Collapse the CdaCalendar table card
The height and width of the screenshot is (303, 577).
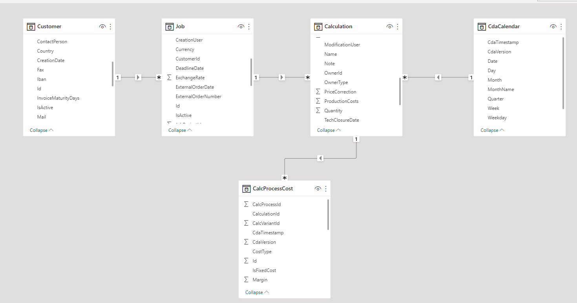492,130
